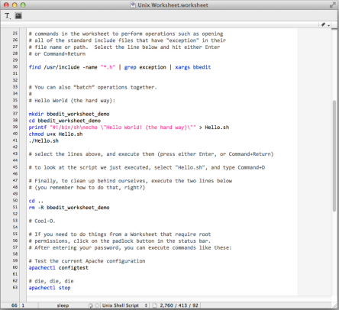Click the "# Cool-O." comment

[42, 221]
